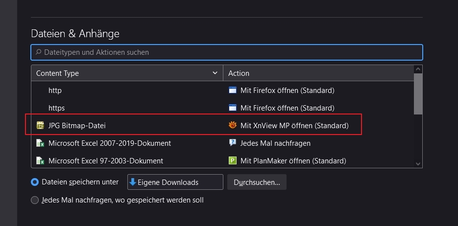Select Dateien speichern unter radio button
Screen dimensions: 458x226
(35, 182)
